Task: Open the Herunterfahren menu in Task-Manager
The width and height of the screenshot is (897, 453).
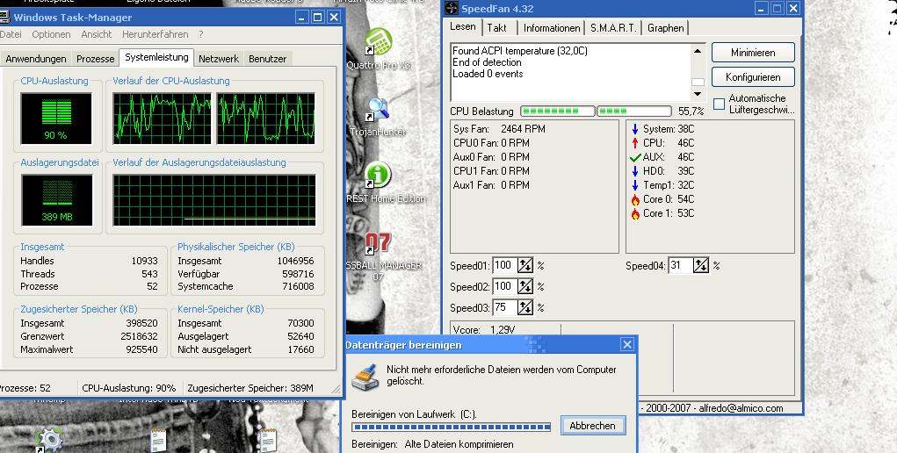Action: tap(155, 34)
